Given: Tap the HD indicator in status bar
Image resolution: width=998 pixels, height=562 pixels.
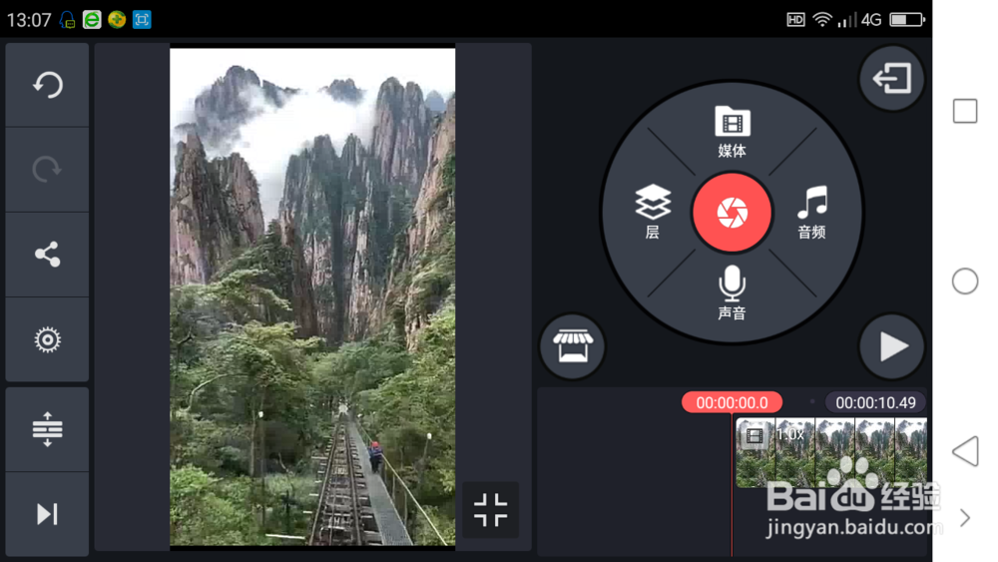Looking at the screenshot, I should click(795, 20).
